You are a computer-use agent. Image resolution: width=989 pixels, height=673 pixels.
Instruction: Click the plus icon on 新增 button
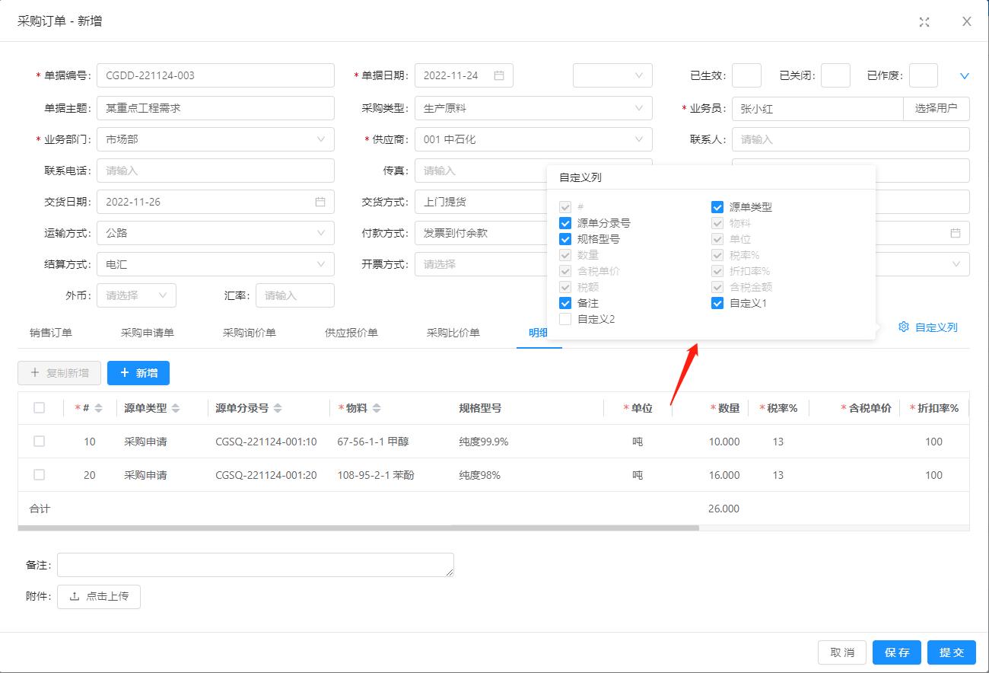[127, 373]
